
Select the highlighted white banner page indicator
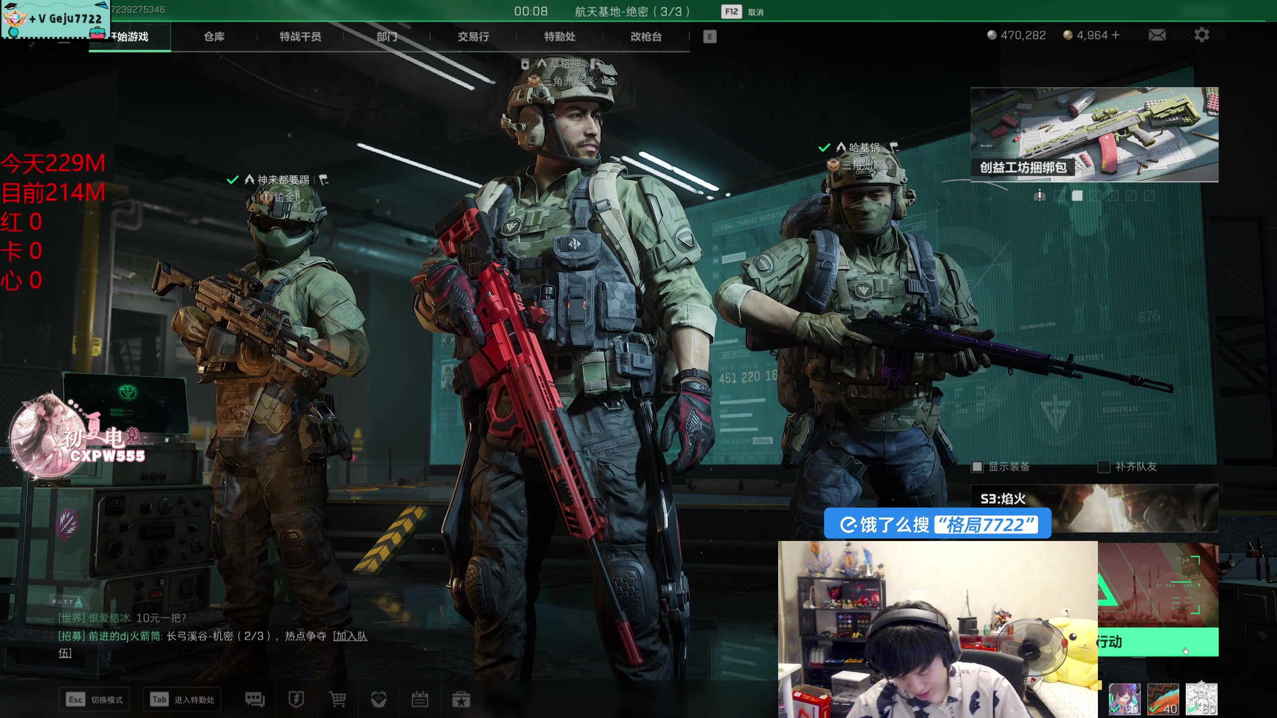[x=1077, y=195]
